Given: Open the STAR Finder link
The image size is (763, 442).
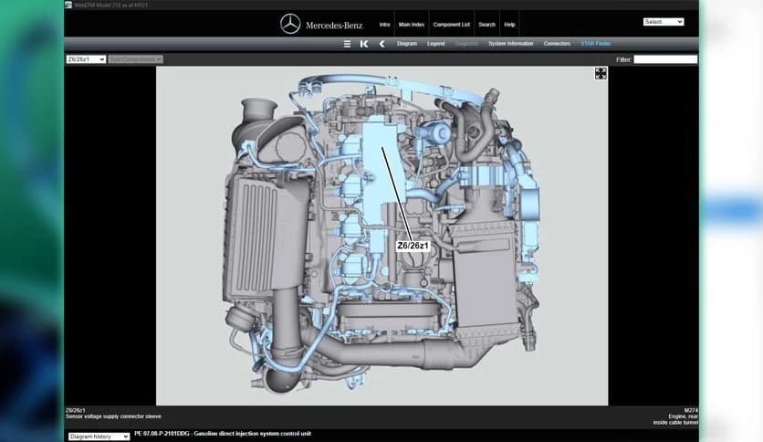Looking at the screenshot, I should [x=596, y=44].
